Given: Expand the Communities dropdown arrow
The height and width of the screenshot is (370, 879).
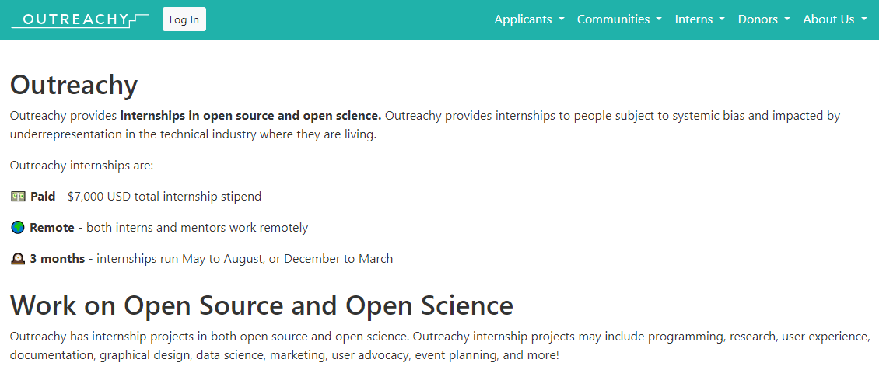Looking at the screenshot, I should click(659, 19).
